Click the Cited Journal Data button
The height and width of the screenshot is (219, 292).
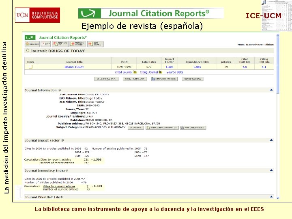tap(106, 79)
